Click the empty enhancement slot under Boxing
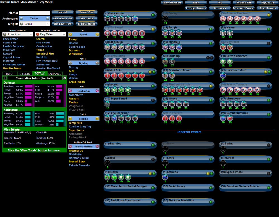Image resolution: width=279 pixels, height=217 pixels. [165, 19]
